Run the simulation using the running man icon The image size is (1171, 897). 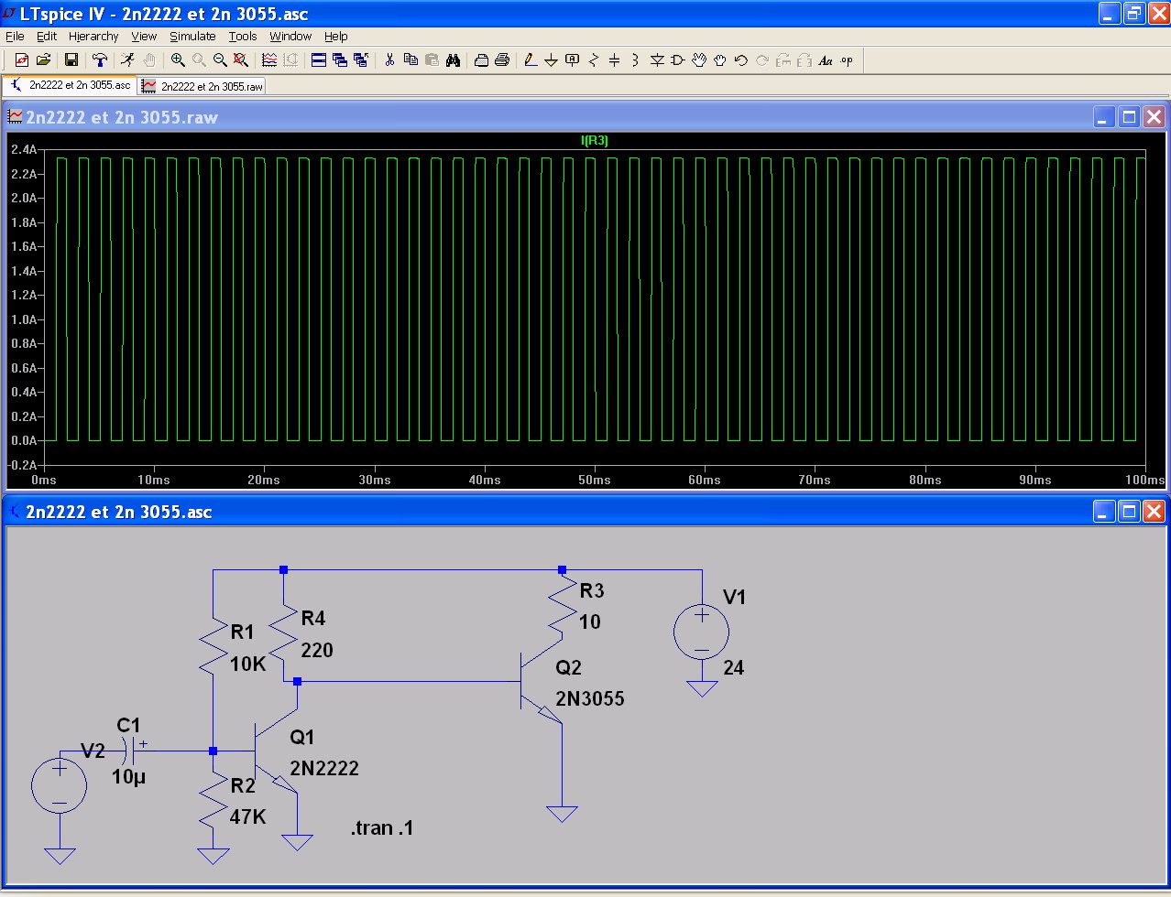[x=127, y=60]
